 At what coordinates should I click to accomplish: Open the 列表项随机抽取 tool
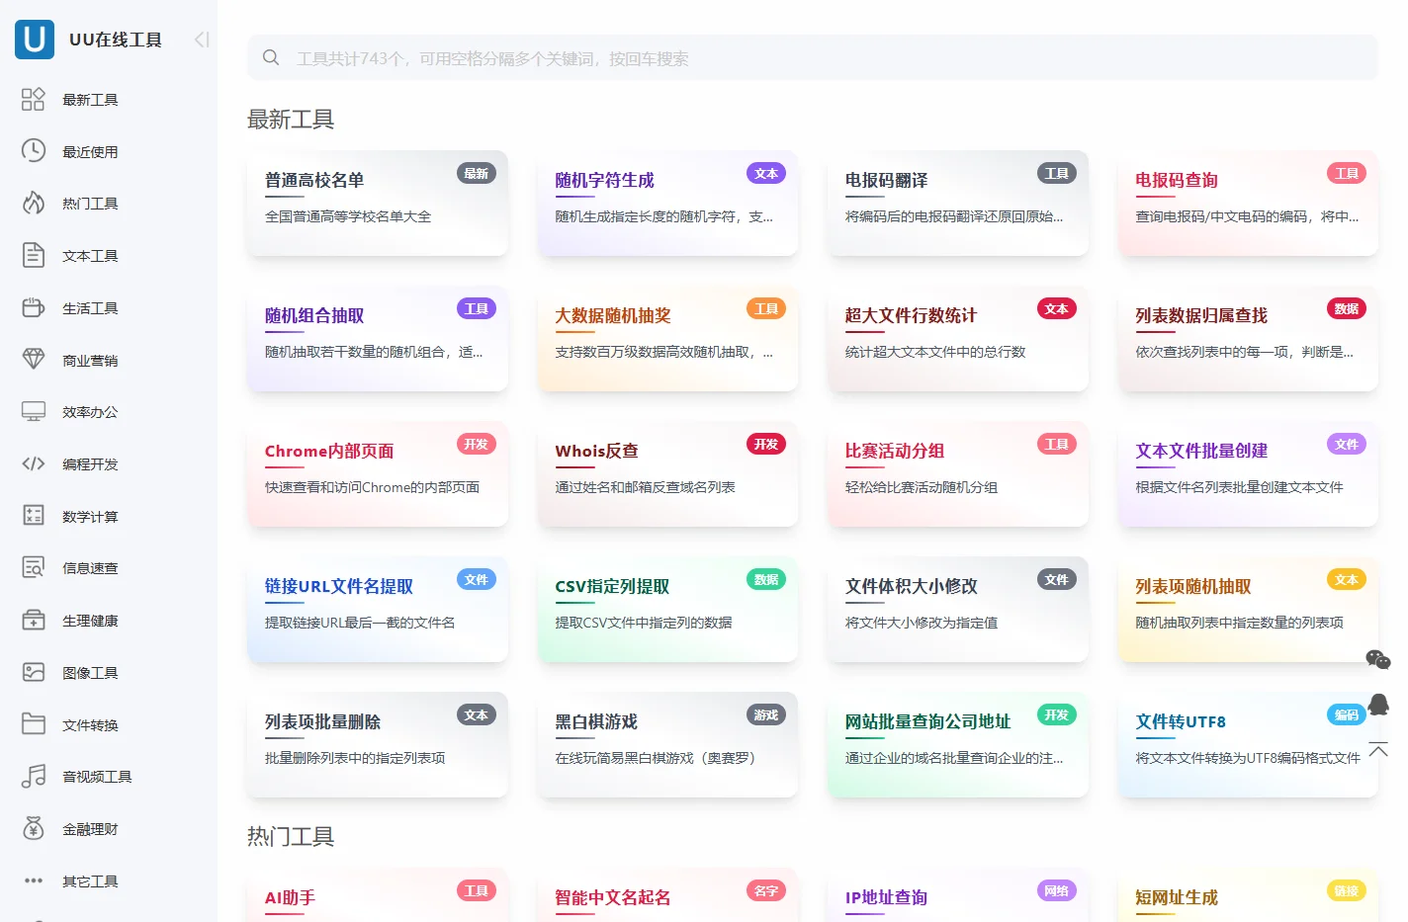[1248, 609]
